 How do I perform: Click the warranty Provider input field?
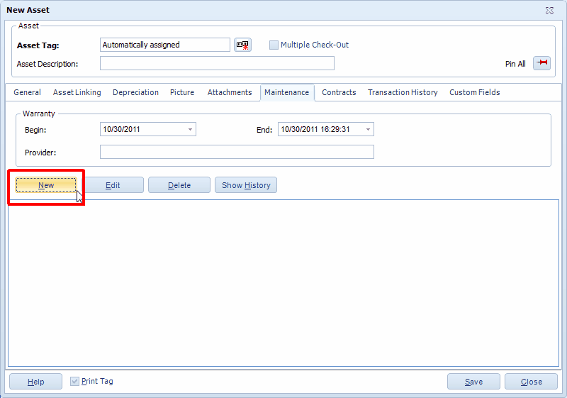[237, 152]
